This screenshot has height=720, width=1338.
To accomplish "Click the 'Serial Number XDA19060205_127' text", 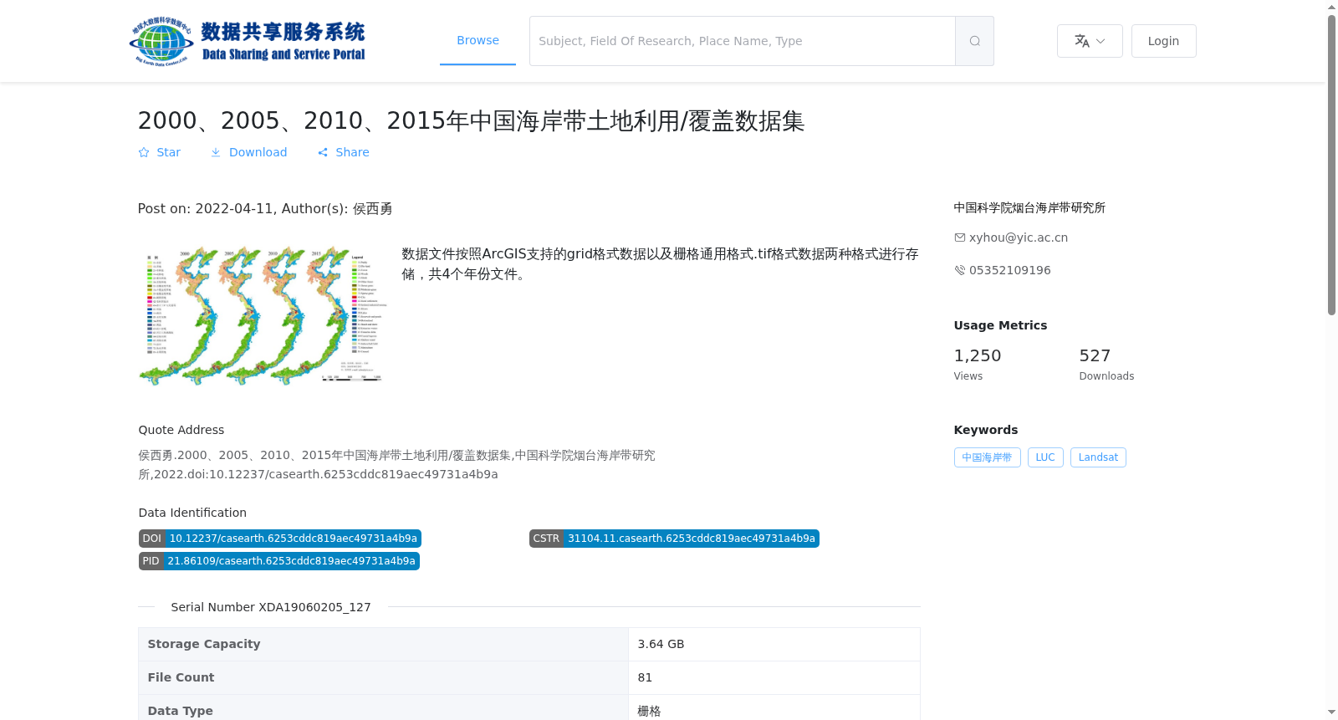I will [x=271, y=607].
